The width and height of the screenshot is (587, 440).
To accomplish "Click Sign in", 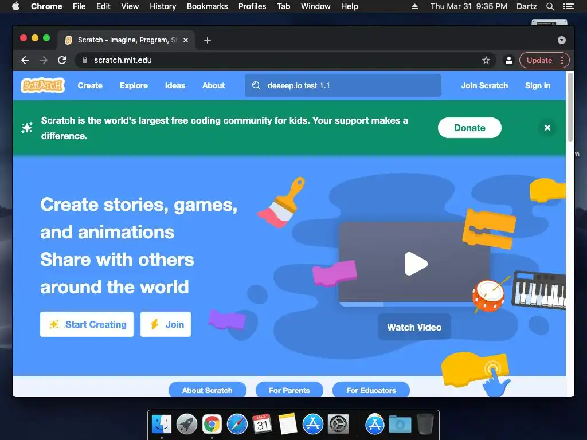I will click(538, 85).
